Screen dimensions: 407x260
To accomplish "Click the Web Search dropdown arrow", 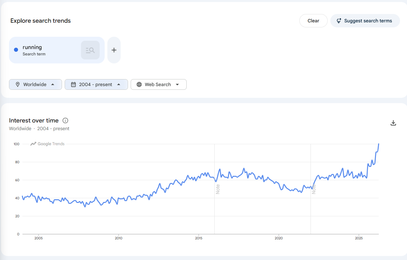I will point(177,84).
